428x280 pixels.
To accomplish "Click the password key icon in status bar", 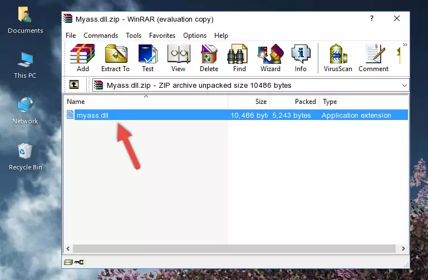I will tap(79, 262).
